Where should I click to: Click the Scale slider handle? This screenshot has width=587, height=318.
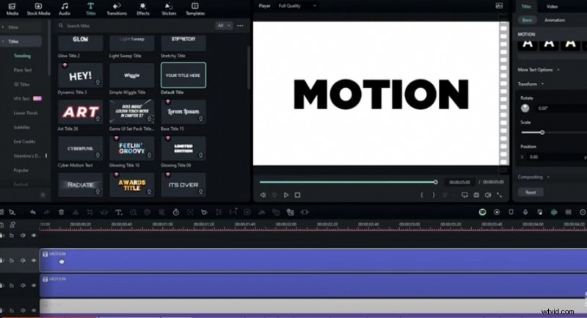coord(542,132)
